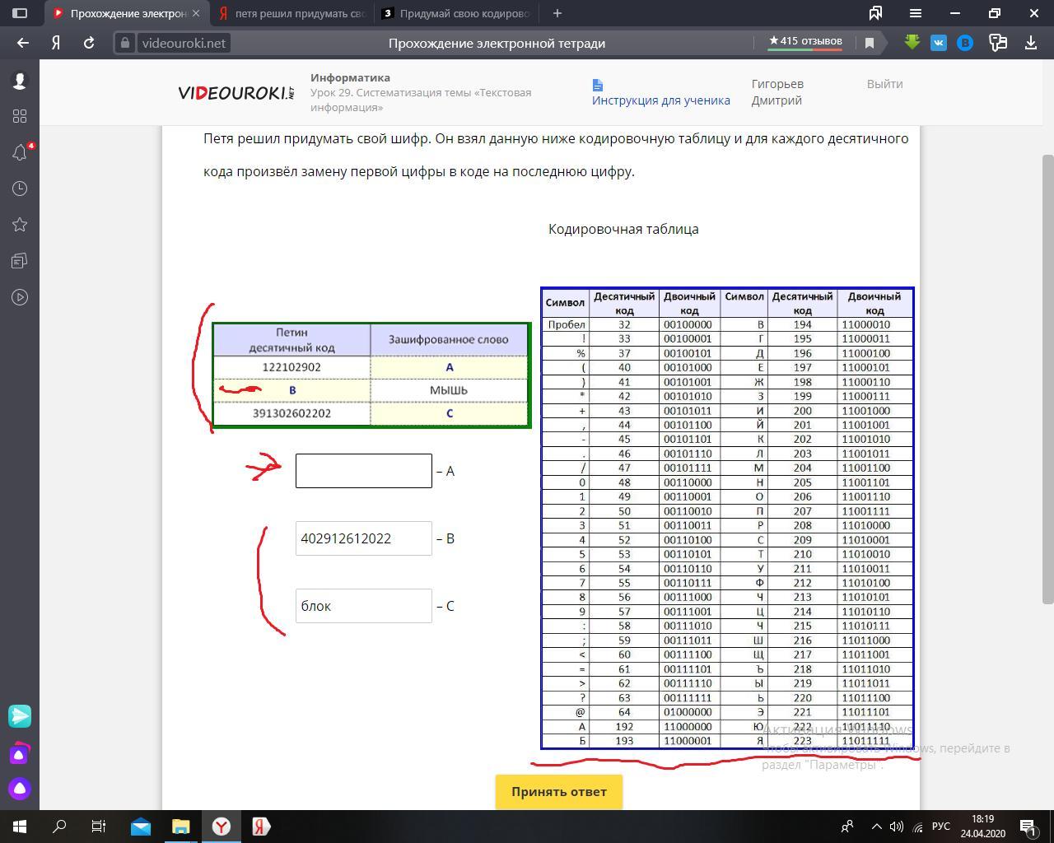The width and height of the screenshot is (1054, 843).
Task: Focus answer field C containing 'блок'
Action: coord(364,606)
